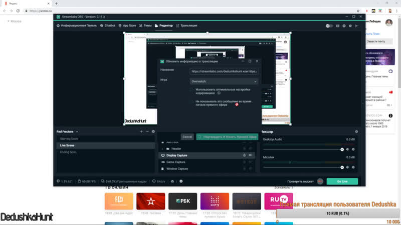Confirm and start the live stream button
The width and height of the screenshot is (401, 225).
click(x=227, y=137)
